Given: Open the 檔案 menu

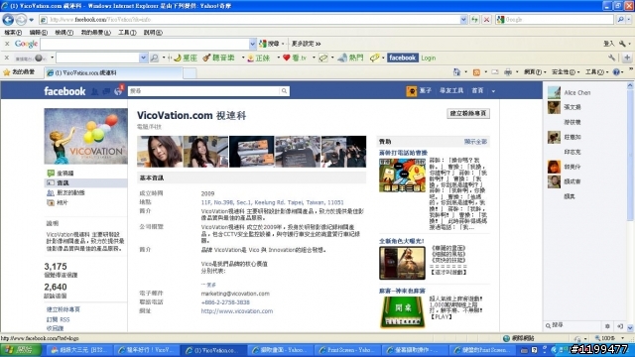Looking at the screenshot, I should 13,33.
